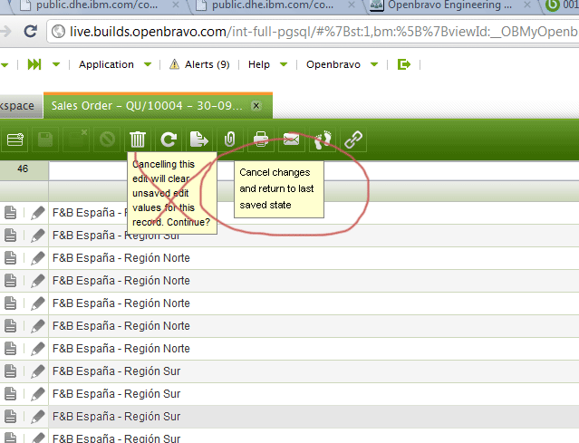Click the 46 record count cell
Image resolution: width=579 pixels, height=443 pixels.
[23, 169]
